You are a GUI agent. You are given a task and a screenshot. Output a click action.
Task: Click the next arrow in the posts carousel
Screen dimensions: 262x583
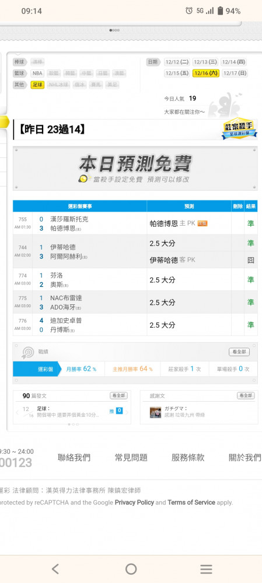click(127, 412)
